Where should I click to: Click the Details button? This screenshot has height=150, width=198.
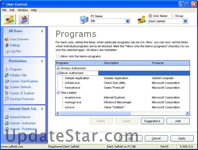coord(101,121)
